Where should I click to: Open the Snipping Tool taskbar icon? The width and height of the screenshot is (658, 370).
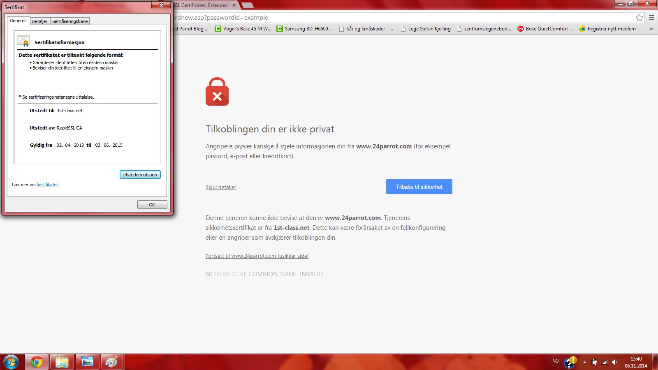pos(88,362)
